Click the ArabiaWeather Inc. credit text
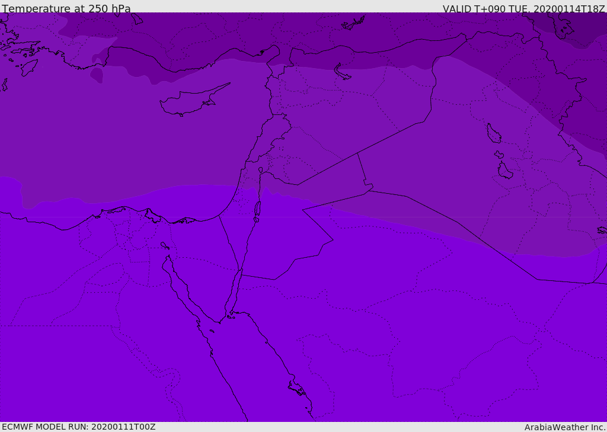This screenshot has width=607, height=432. tap(565, 427)
